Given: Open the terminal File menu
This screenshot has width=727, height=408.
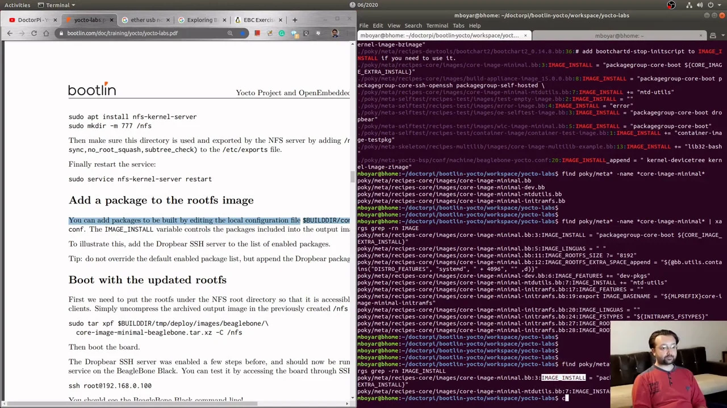Looking at the screenshot, I should click(x=363, y=25).
